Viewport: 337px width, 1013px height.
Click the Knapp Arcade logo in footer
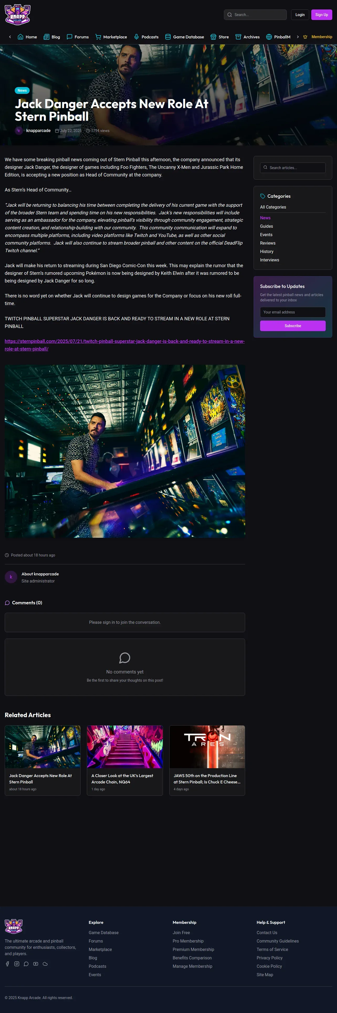(x=14, y=926)
